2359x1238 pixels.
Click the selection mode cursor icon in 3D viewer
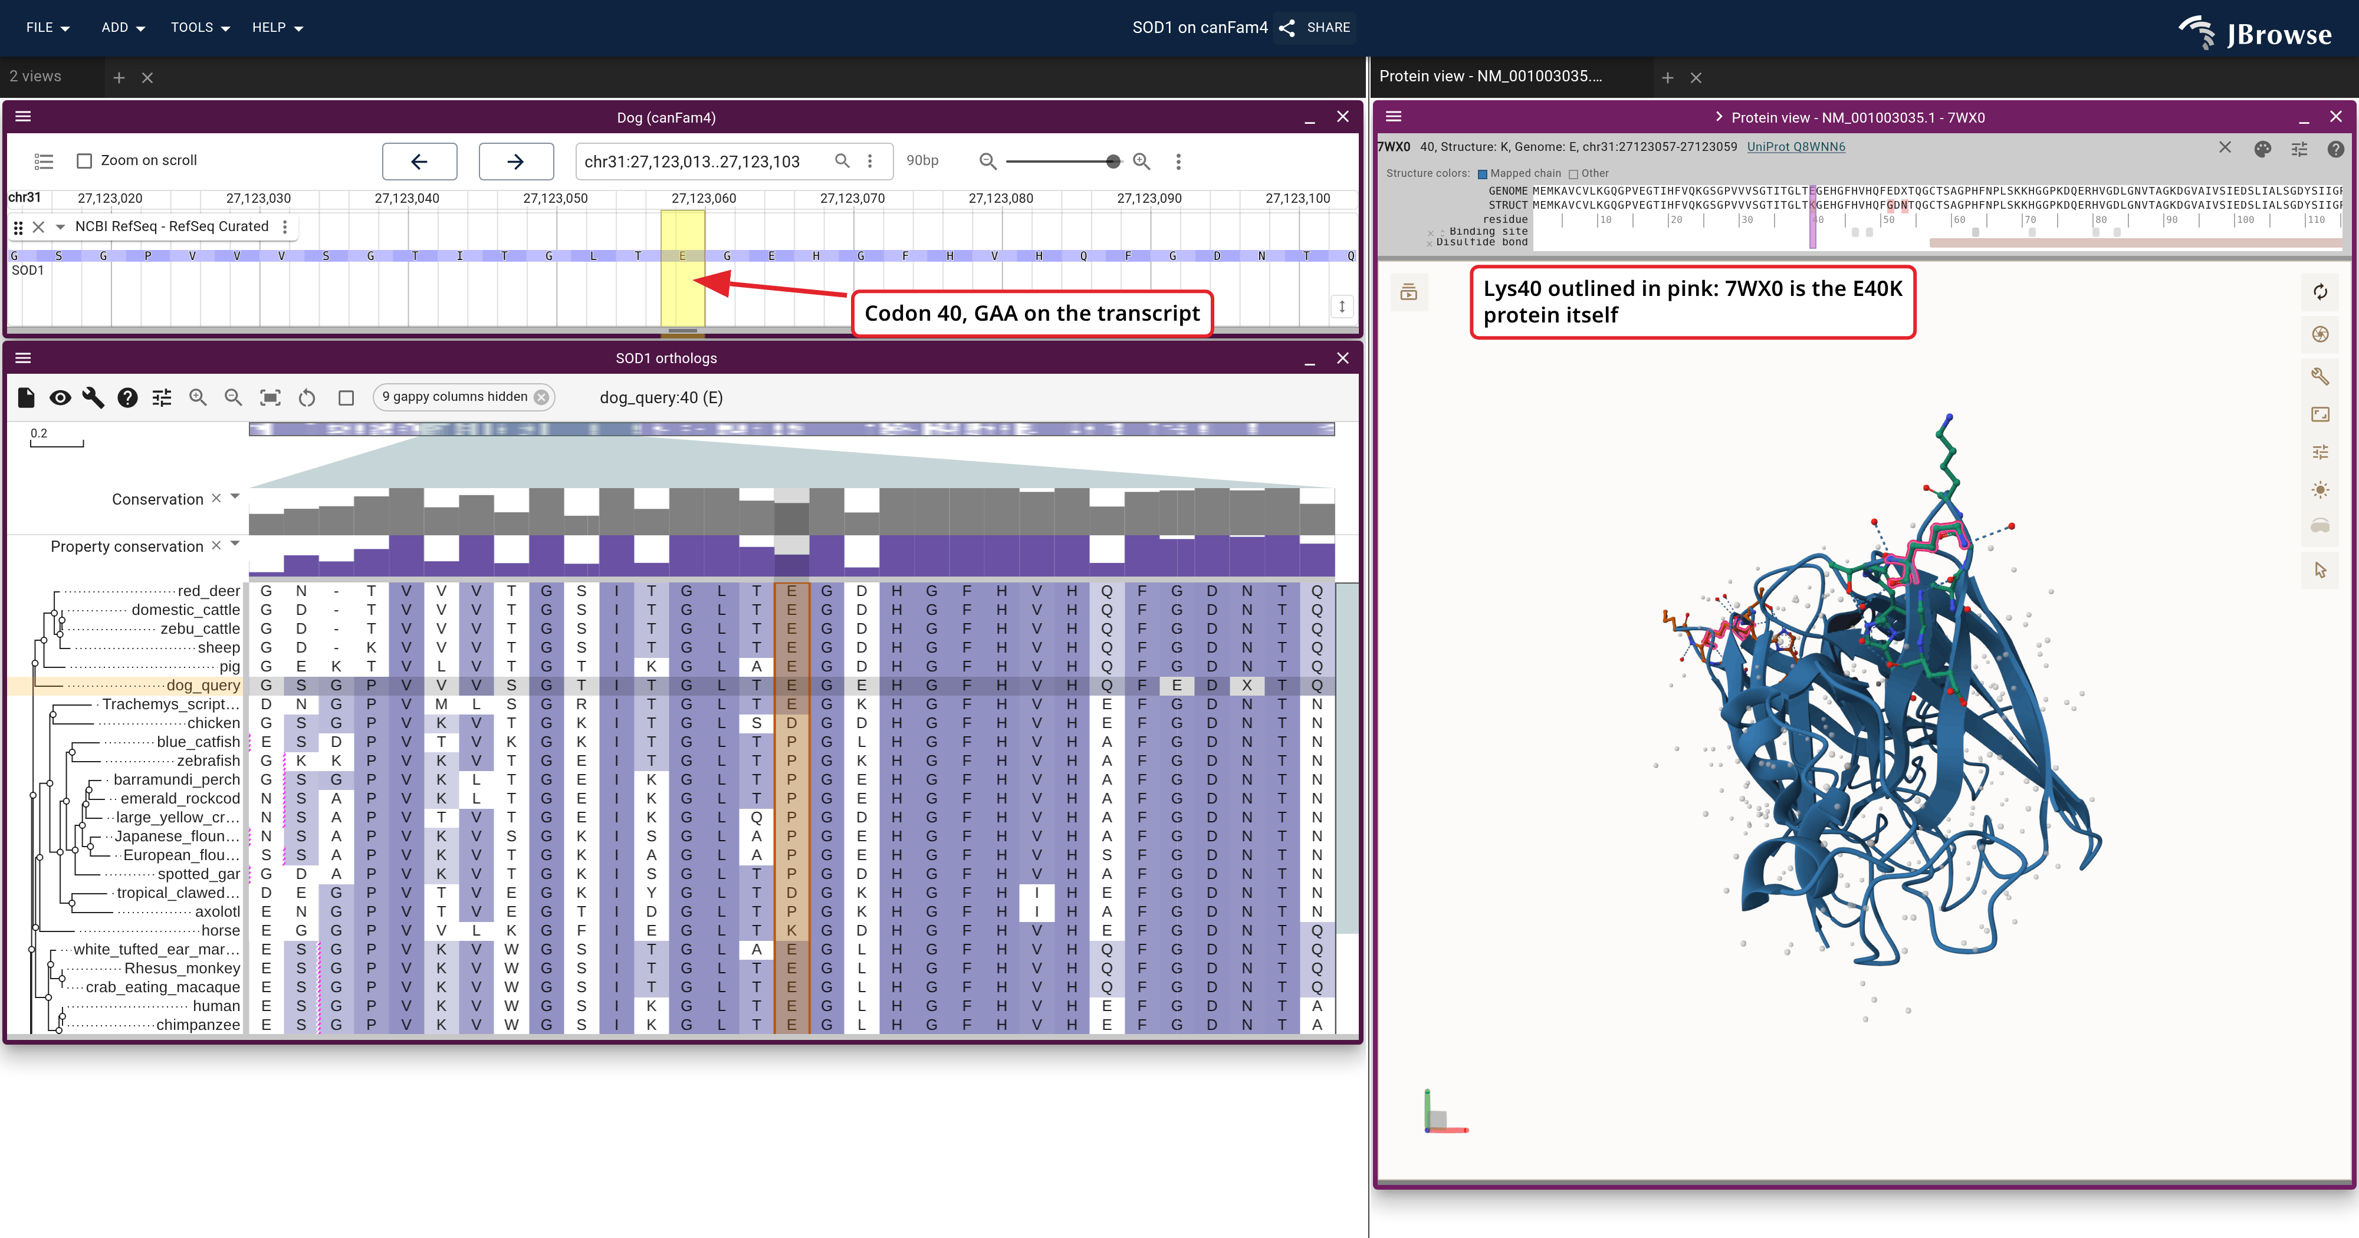click(2319, 569)
